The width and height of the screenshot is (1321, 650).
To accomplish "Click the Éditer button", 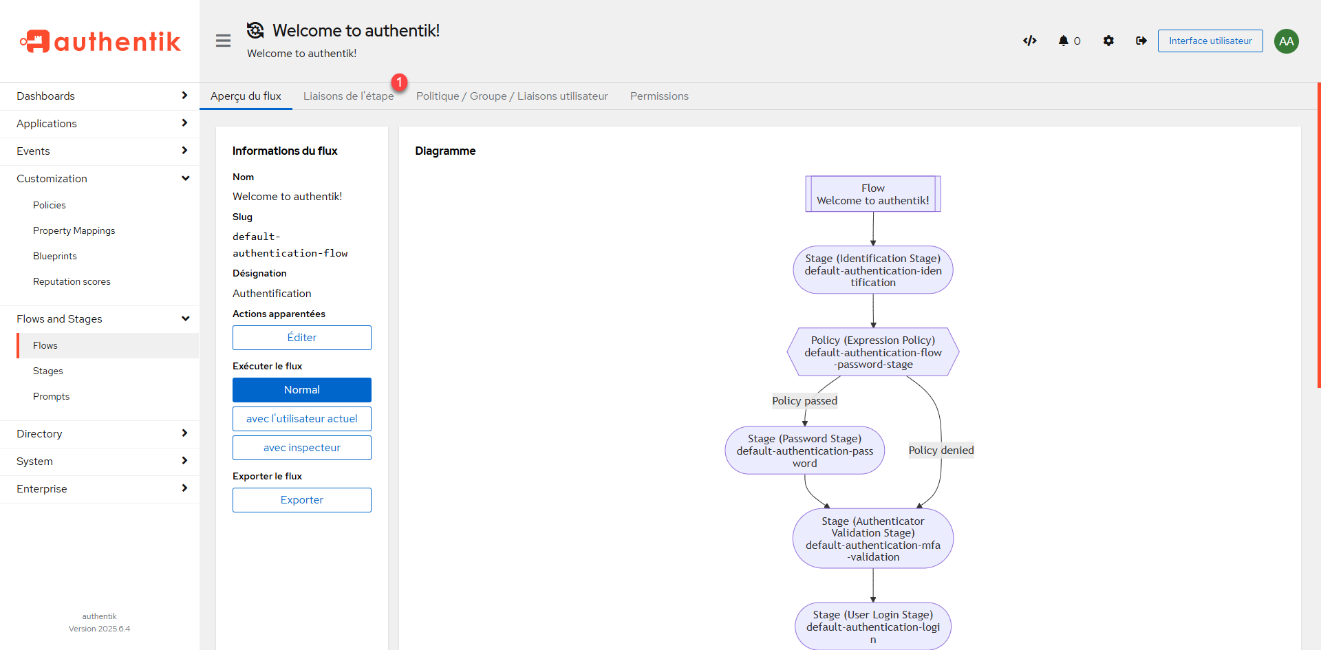I will click(301, 337).
